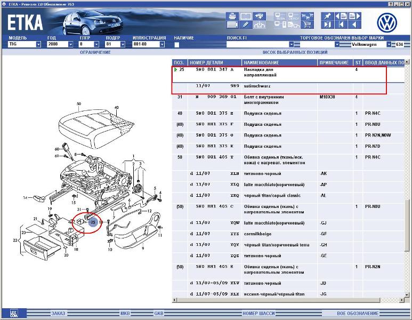Image resolution: width=412 pixels, height=320 pixels.
Task: Open the brand dropdown showing Volkswagen
Action: [x=389, y=44]
